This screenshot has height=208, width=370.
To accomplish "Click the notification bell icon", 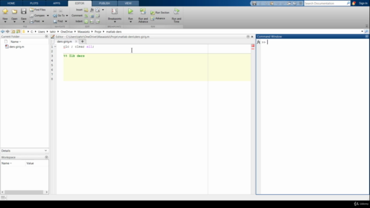I will click(x=354, y=3).
